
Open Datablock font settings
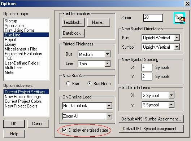click(x=73, y=33)
